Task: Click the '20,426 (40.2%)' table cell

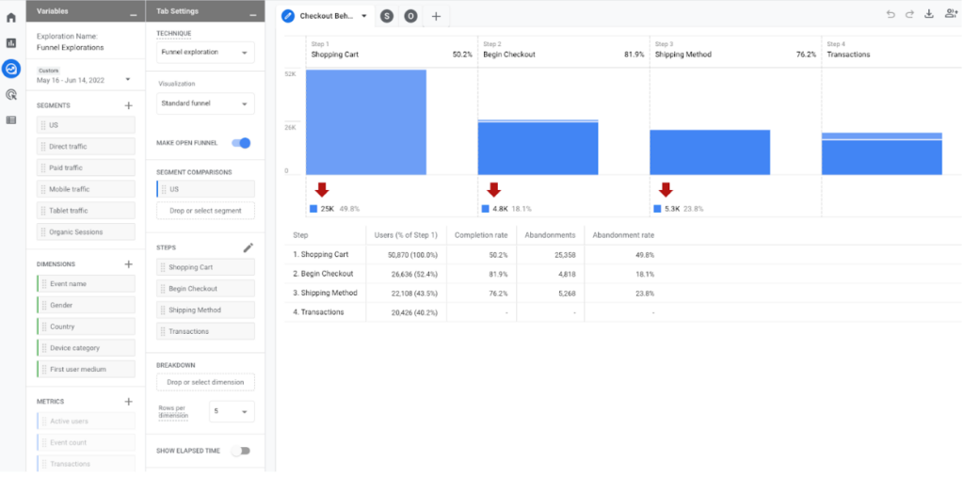Action: coord(407,312)
